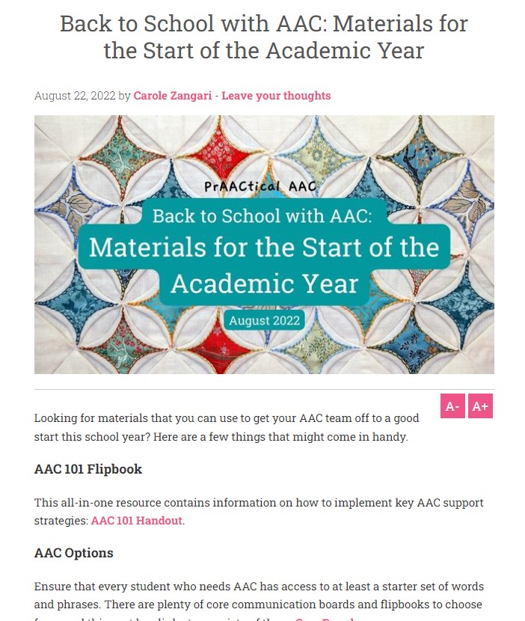
Task: Click the PrAACtical AAC logo text in image
Action: tap(260, 186)
